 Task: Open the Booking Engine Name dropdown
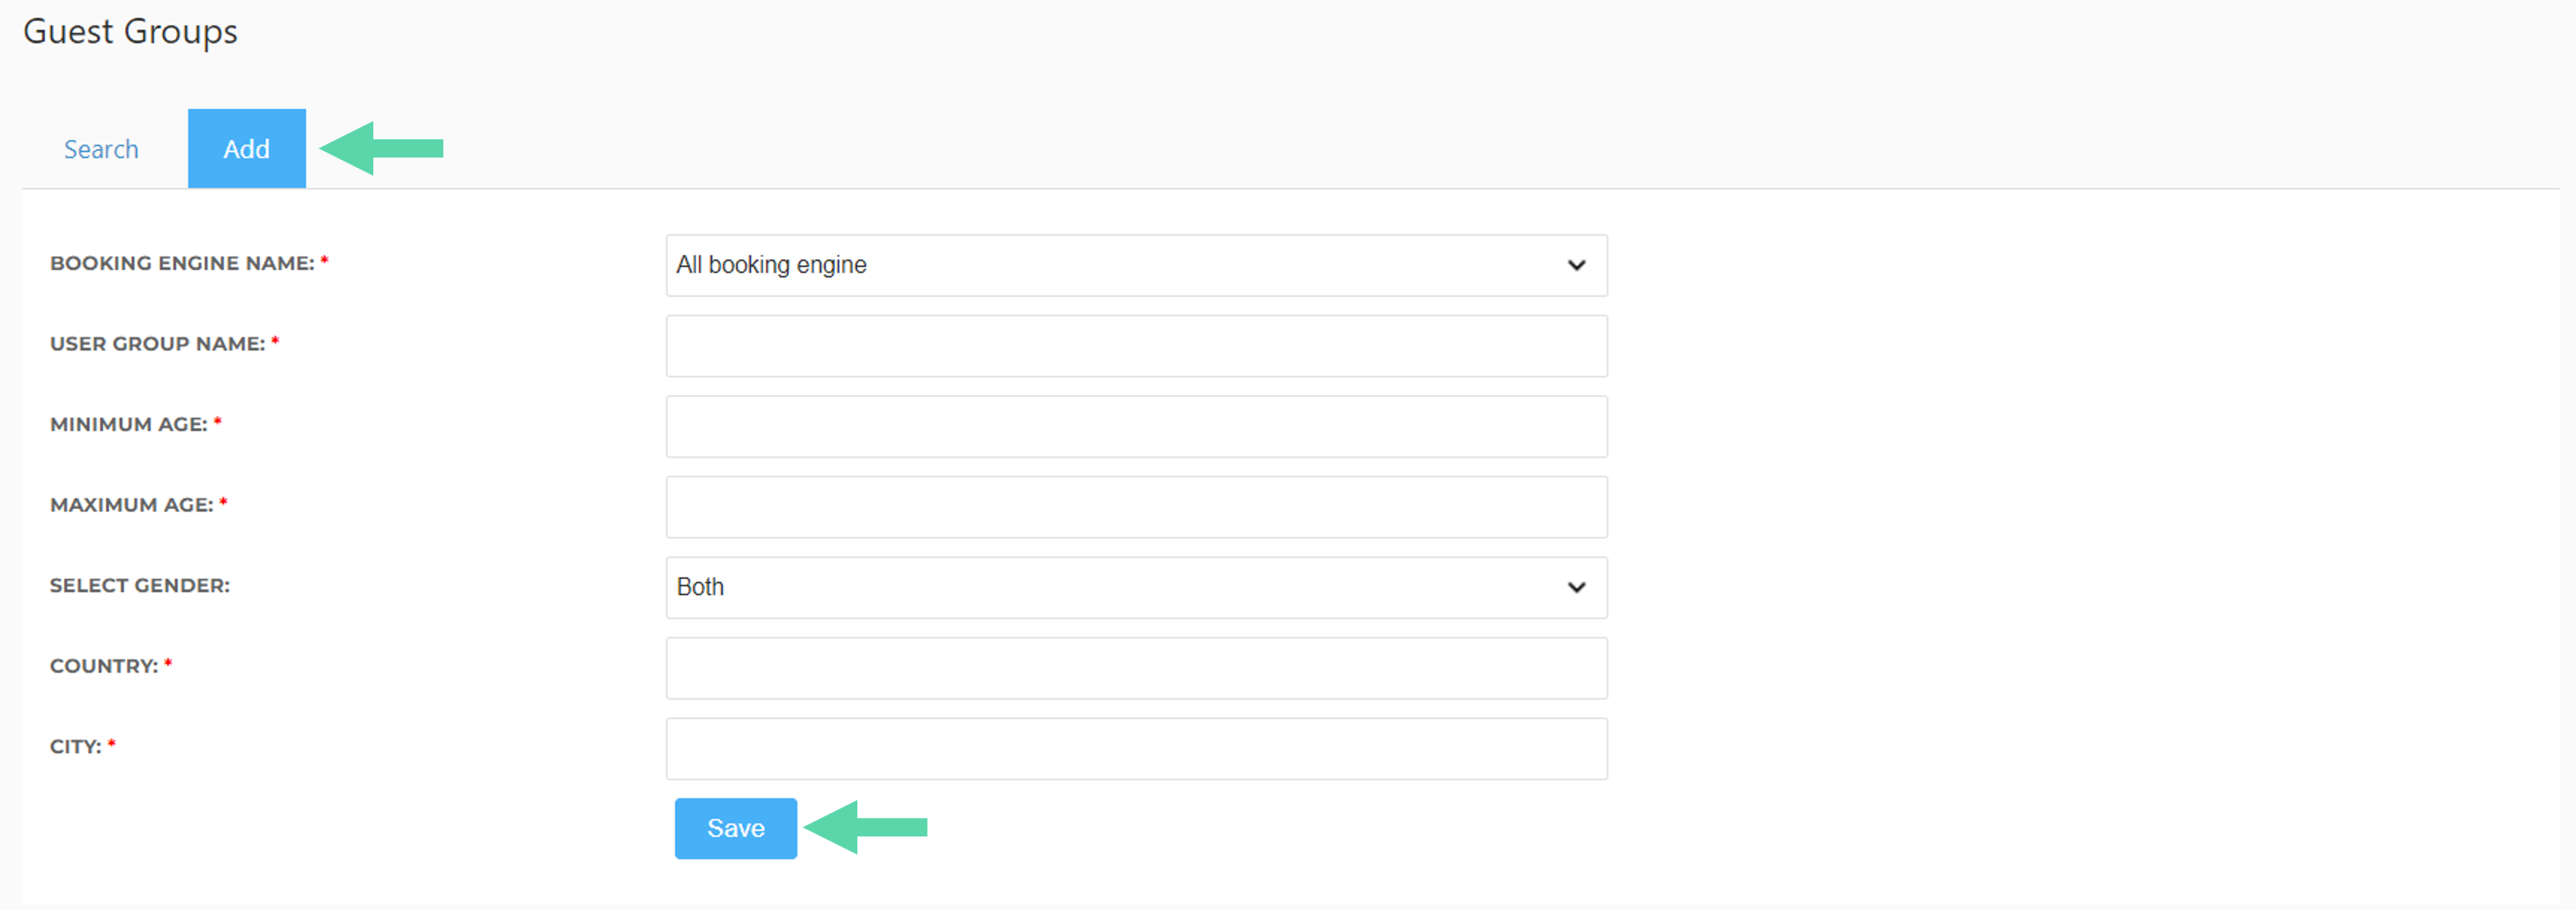tap(1136, 266)
